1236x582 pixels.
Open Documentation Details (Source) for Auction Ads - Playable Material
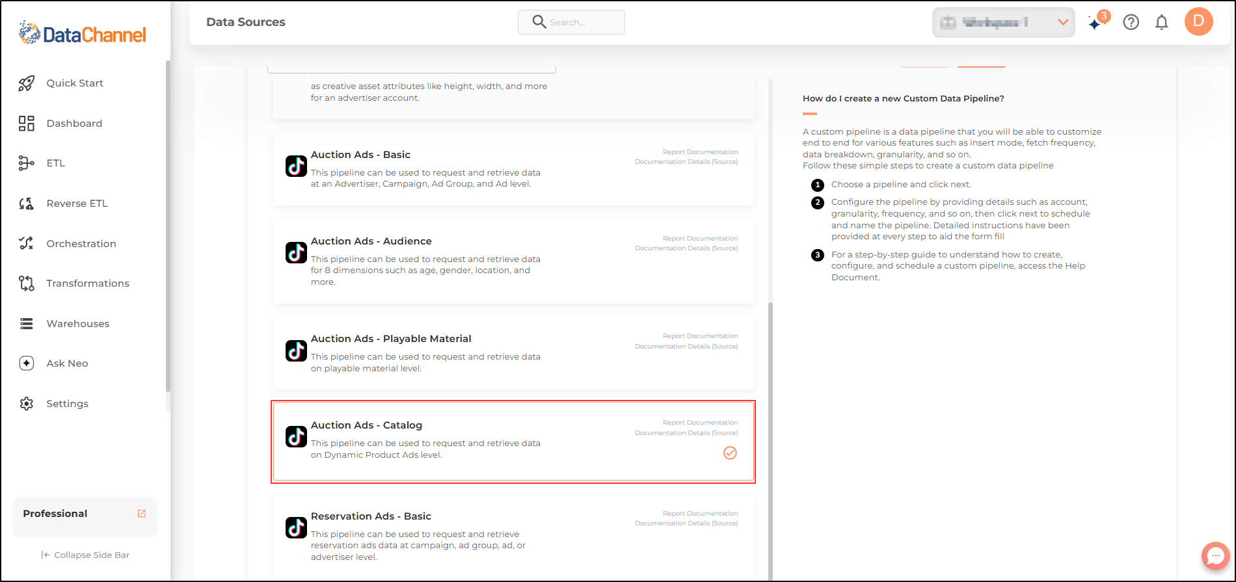pyautogui.click(x=686, y=347)
